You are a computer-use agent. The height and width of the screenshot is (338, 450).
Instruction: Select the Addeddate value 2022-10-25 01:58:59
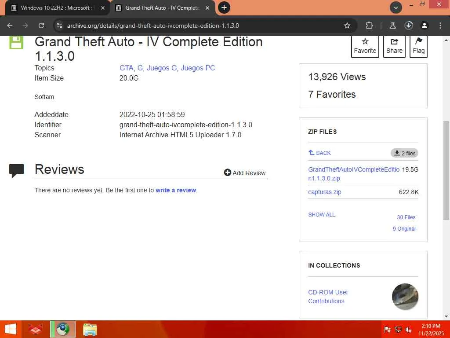point(152,115)
